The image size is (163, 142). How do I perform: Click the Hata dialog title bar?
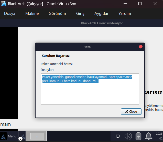pyautogui.click(x=87, y=47)
